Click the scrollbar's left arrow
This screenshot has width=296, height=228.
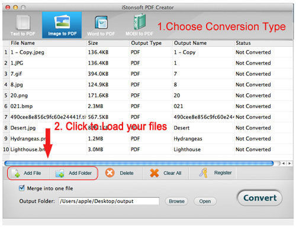click(284, 164)
